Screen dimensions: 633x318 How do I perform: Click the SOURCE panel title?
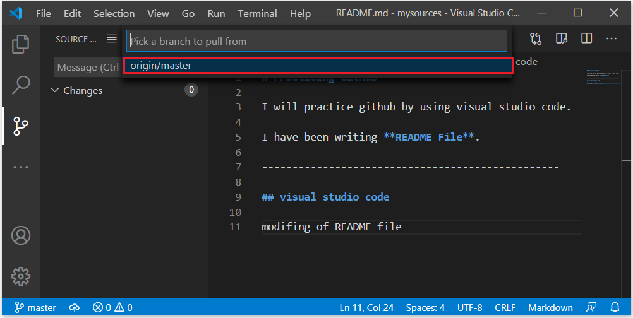76,39
